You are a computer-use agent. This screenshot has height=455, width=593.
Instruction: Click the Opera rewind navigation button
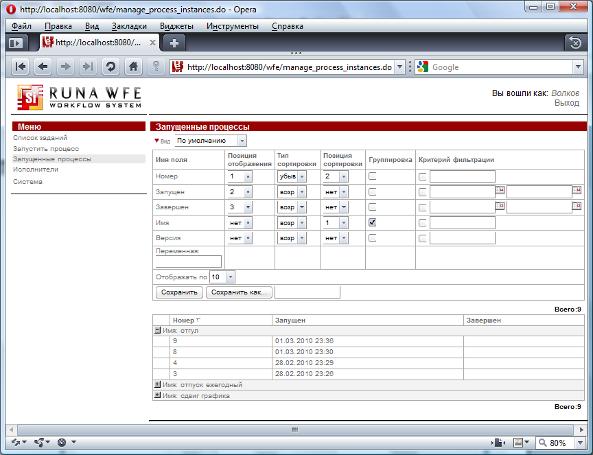tap(21, 67)
